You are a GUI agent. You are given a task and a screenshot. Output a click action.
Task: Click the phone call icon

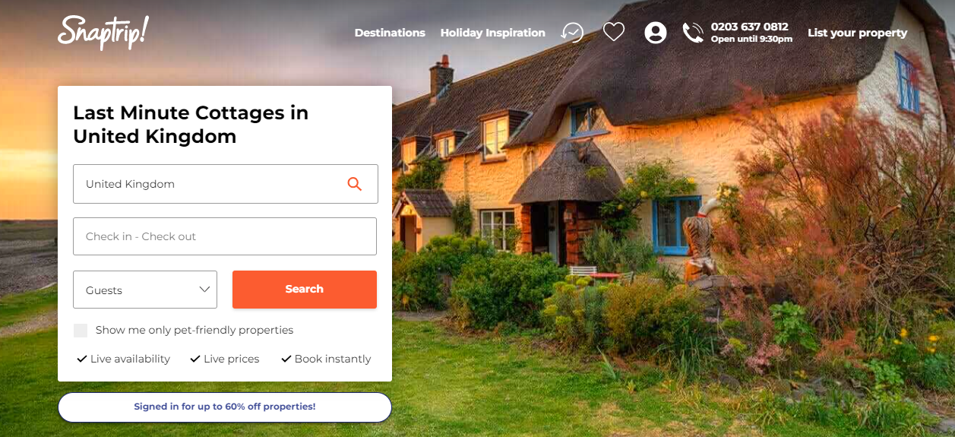[x=693, y=33]
